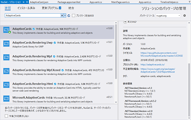Switch to the Browse (参照) tab

click(8, 8)
